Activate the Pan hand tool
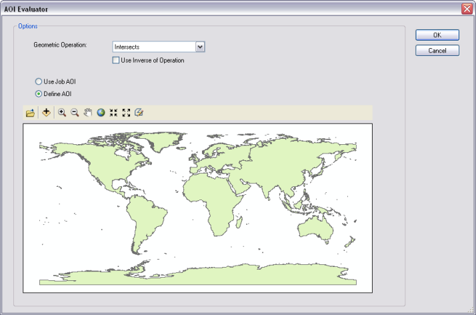476x315 pixels. 87,113
